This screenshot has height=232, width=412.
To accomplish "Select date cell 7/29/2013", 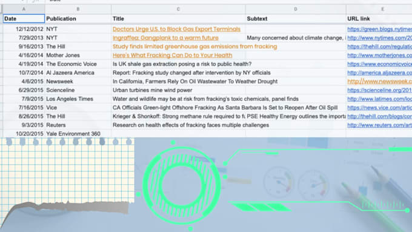I will 24,38.
